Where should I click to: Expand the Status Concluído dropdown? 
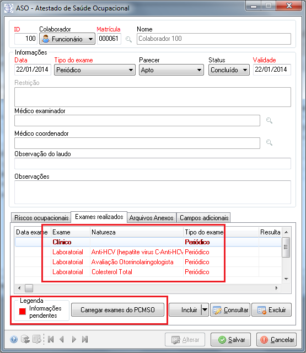[x=229, y=70]
